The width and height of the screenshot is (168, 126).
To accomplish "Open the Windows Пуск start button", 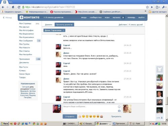I will tap(4, 124).
